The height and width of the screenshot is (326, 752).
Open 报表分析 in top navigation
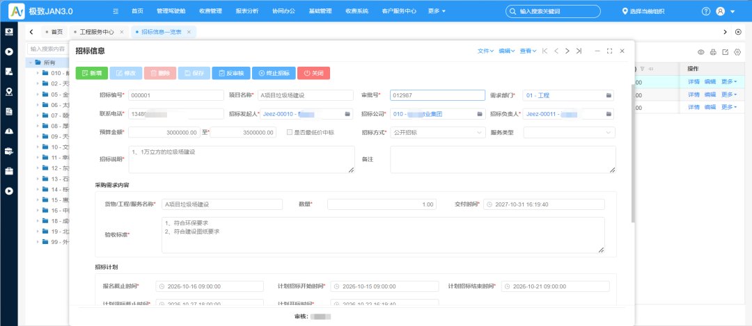click(x=247, y=11)
